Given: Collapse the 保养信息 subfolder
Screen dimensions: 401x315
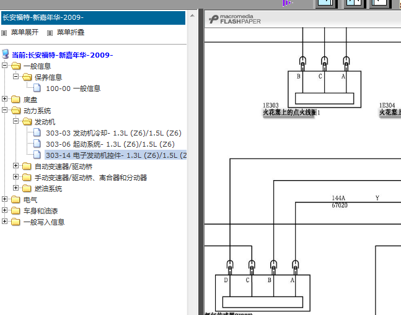Looking at the screenshot, I should click(x=16, y=77).
